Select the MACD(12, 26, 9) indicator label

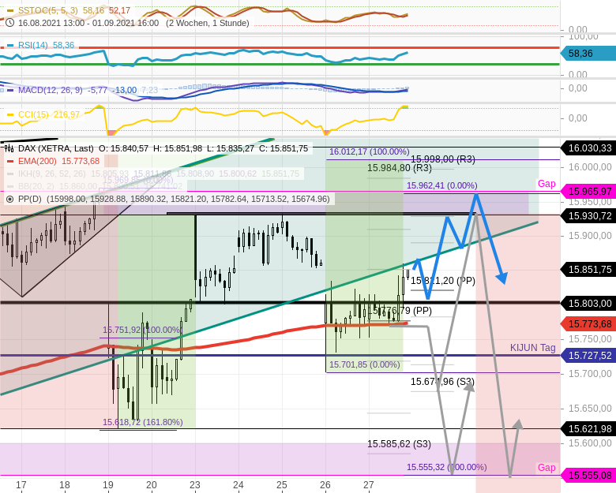(51, 90)
